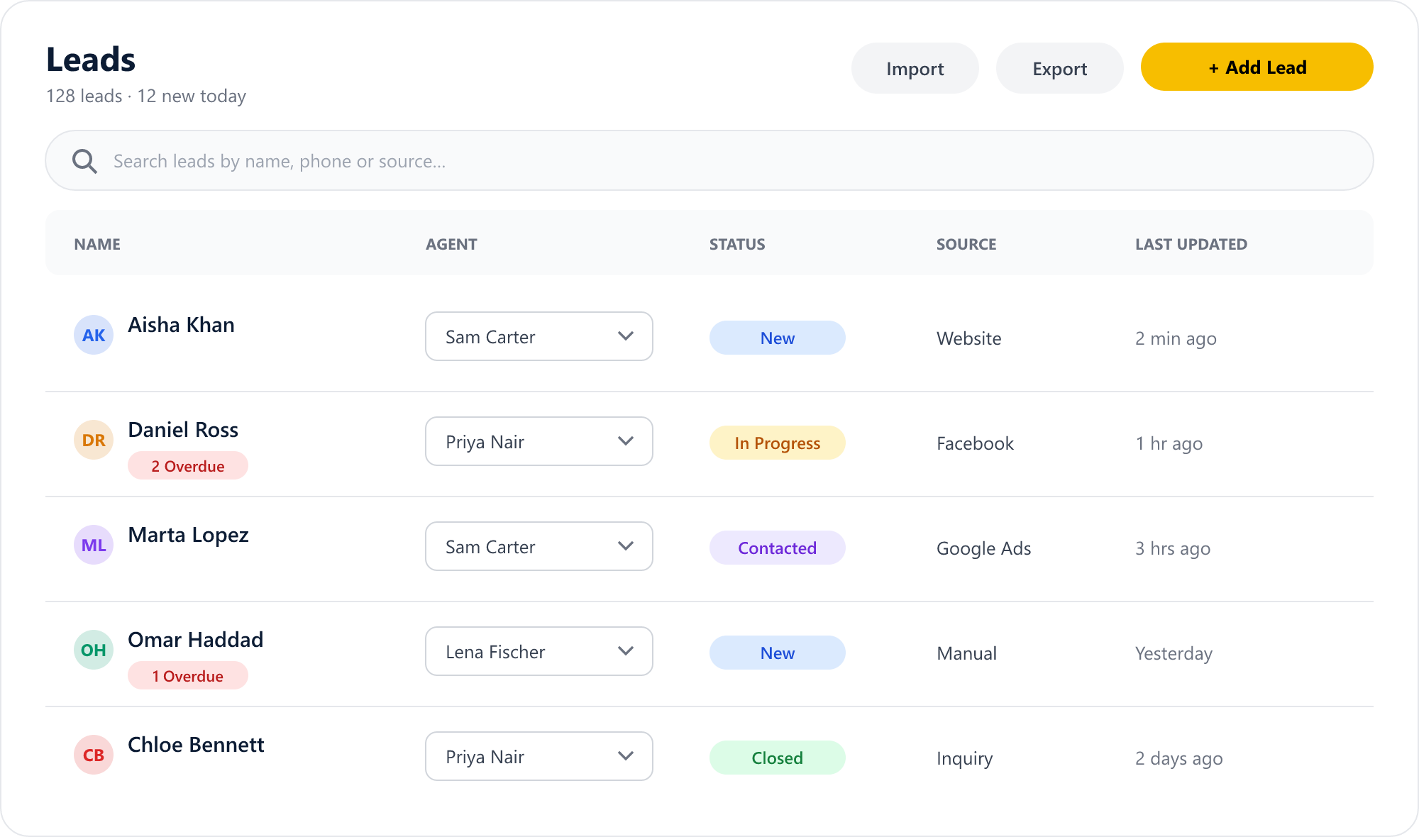1419x837 pixels.
Task: Click Marta Lopez's ML avatar
Action: coord(94,545)
